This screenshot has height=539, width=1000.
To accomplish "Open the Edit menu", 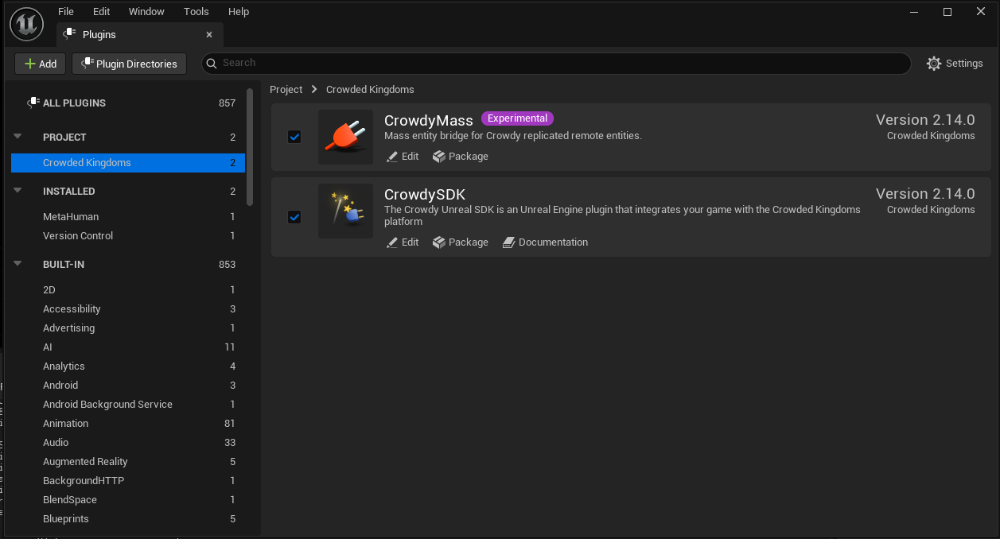I will coord(101,11).
